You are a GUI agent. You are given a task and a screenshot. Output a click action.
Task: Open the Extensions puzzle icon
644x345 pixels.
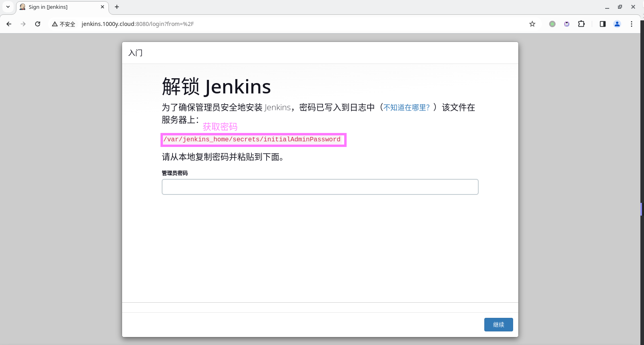582,24
